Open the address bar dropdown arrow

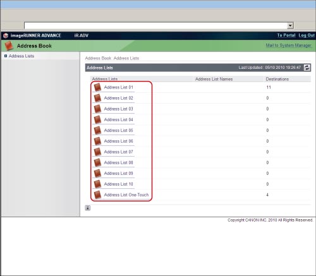[290, 26]
